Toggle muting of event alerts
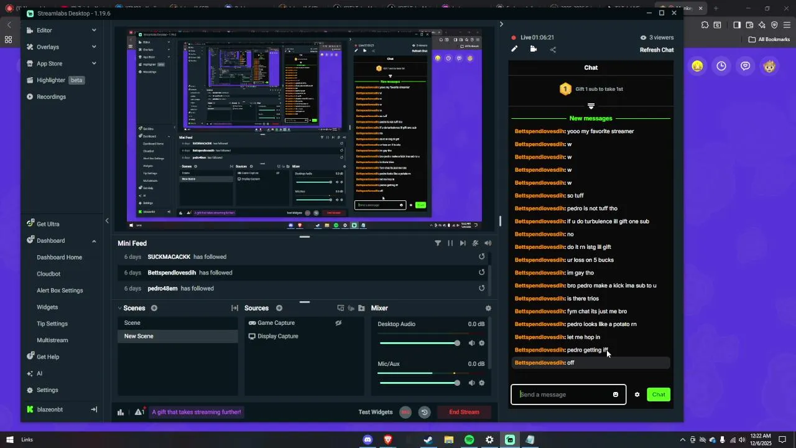The height and width of the screenshot is (448, 796). coord(475,243)
